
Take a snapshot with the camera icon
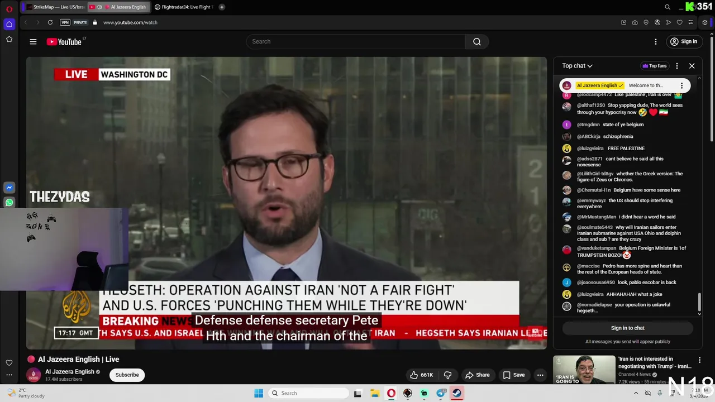[x=635, y=22]
